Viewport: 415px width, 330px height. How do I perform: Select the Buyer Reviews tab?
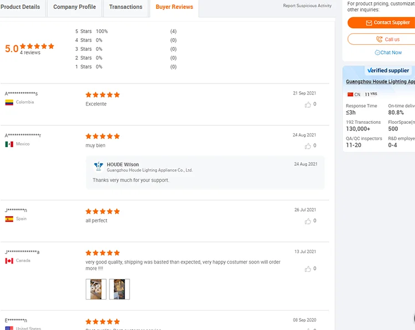pos(174,7)
